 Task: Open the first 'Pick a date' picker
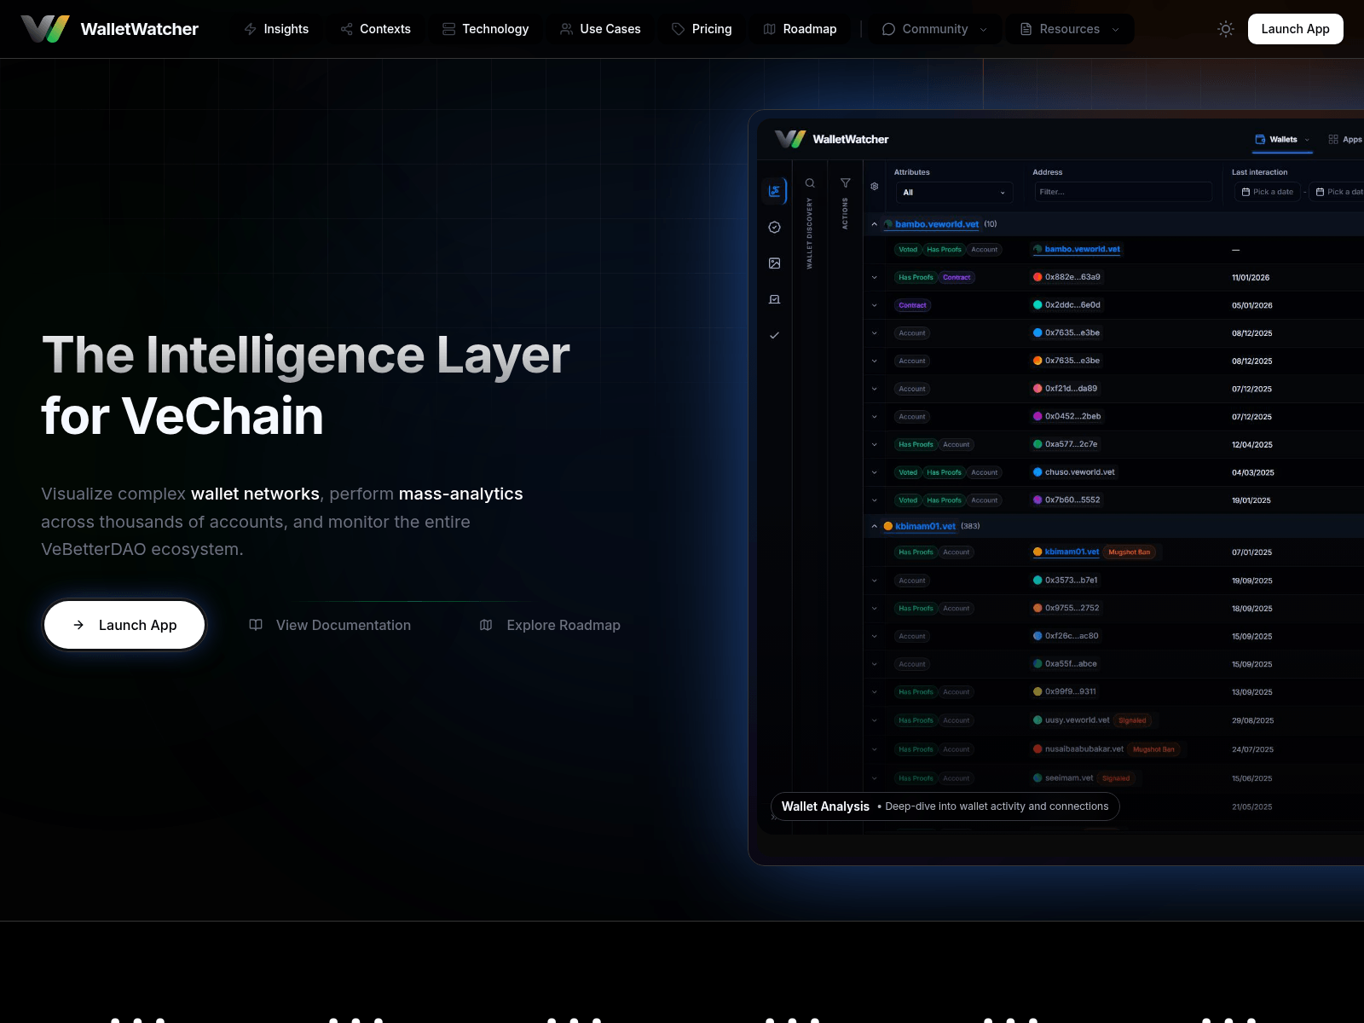pyautogui.click(x=1268, y=192)
